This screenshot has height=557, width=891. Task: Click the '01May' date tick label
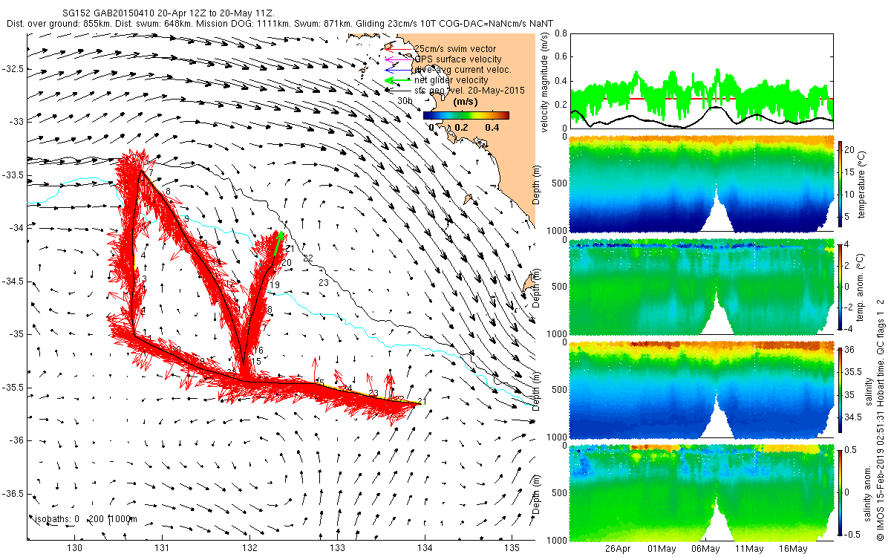[x=662, y=549]
